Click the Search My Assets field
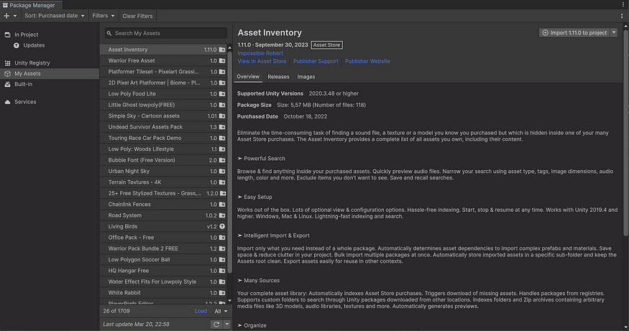The height and width of the screenshot is (331, 629). pyautogui.click(x=165, y=33)
